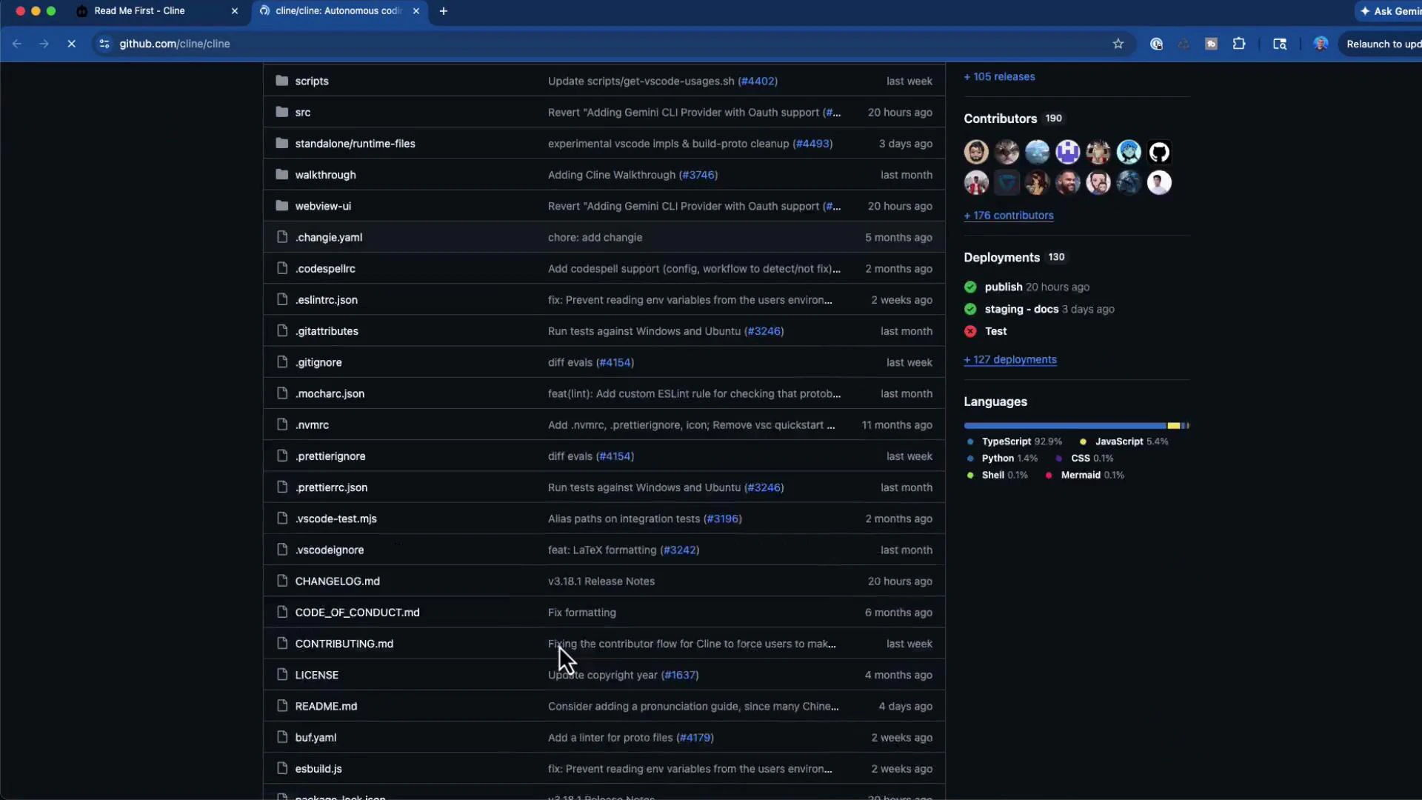The width and height of the screenshot is (1422, 800).
Task: Open the side panel search icon
Action: click(x=1279, y=44)
